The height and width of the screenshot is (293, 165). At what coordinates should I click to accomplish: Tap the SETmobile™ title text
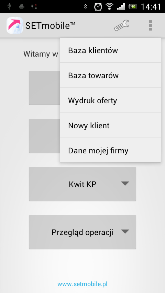pyautogui.click(x=50, y=26)
